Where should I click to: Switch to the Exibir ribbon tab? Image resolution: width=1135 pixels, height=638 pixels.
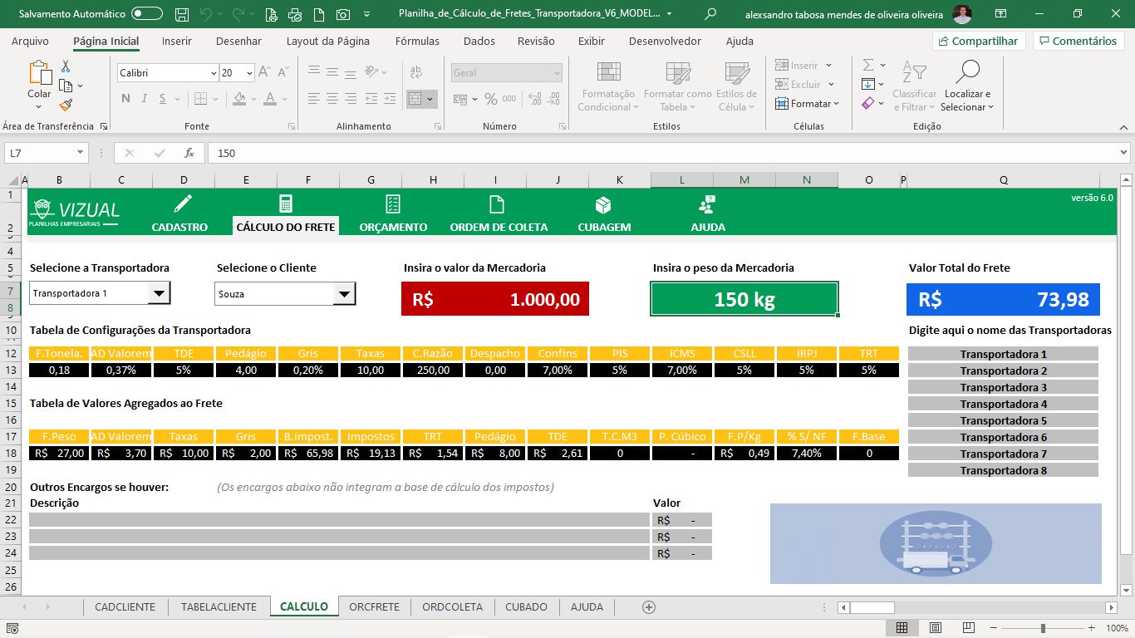click(592, 41)
